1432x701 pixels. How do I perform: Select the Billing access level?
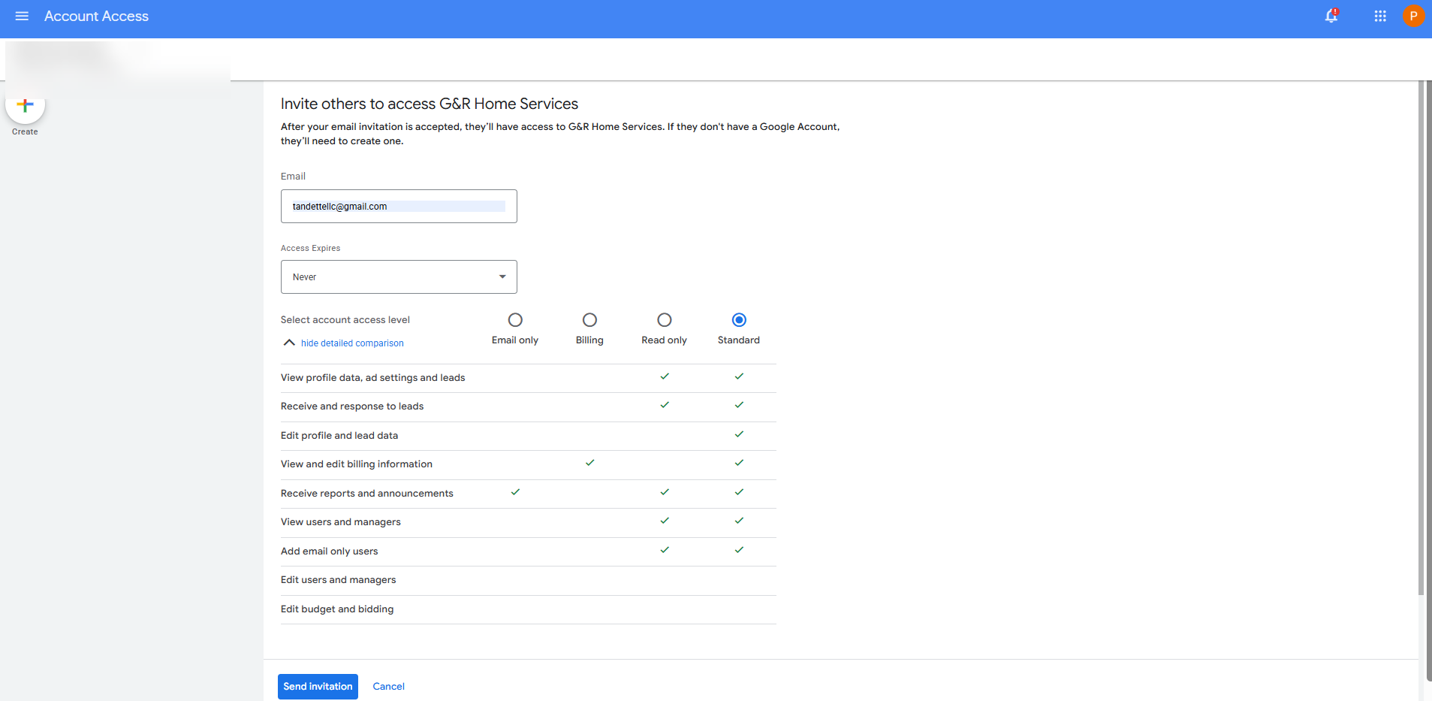tap(589, 320)
